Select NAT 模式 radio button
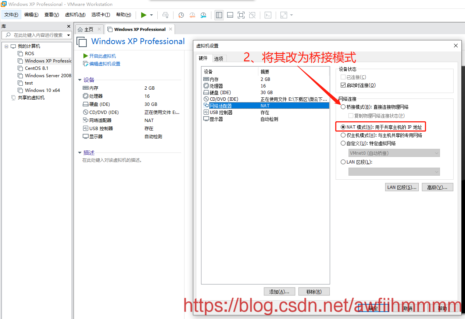 pos(343,127)
